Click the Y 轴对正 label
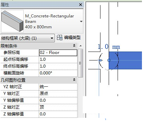Viewport: 144px width, 125px height. 11,94
